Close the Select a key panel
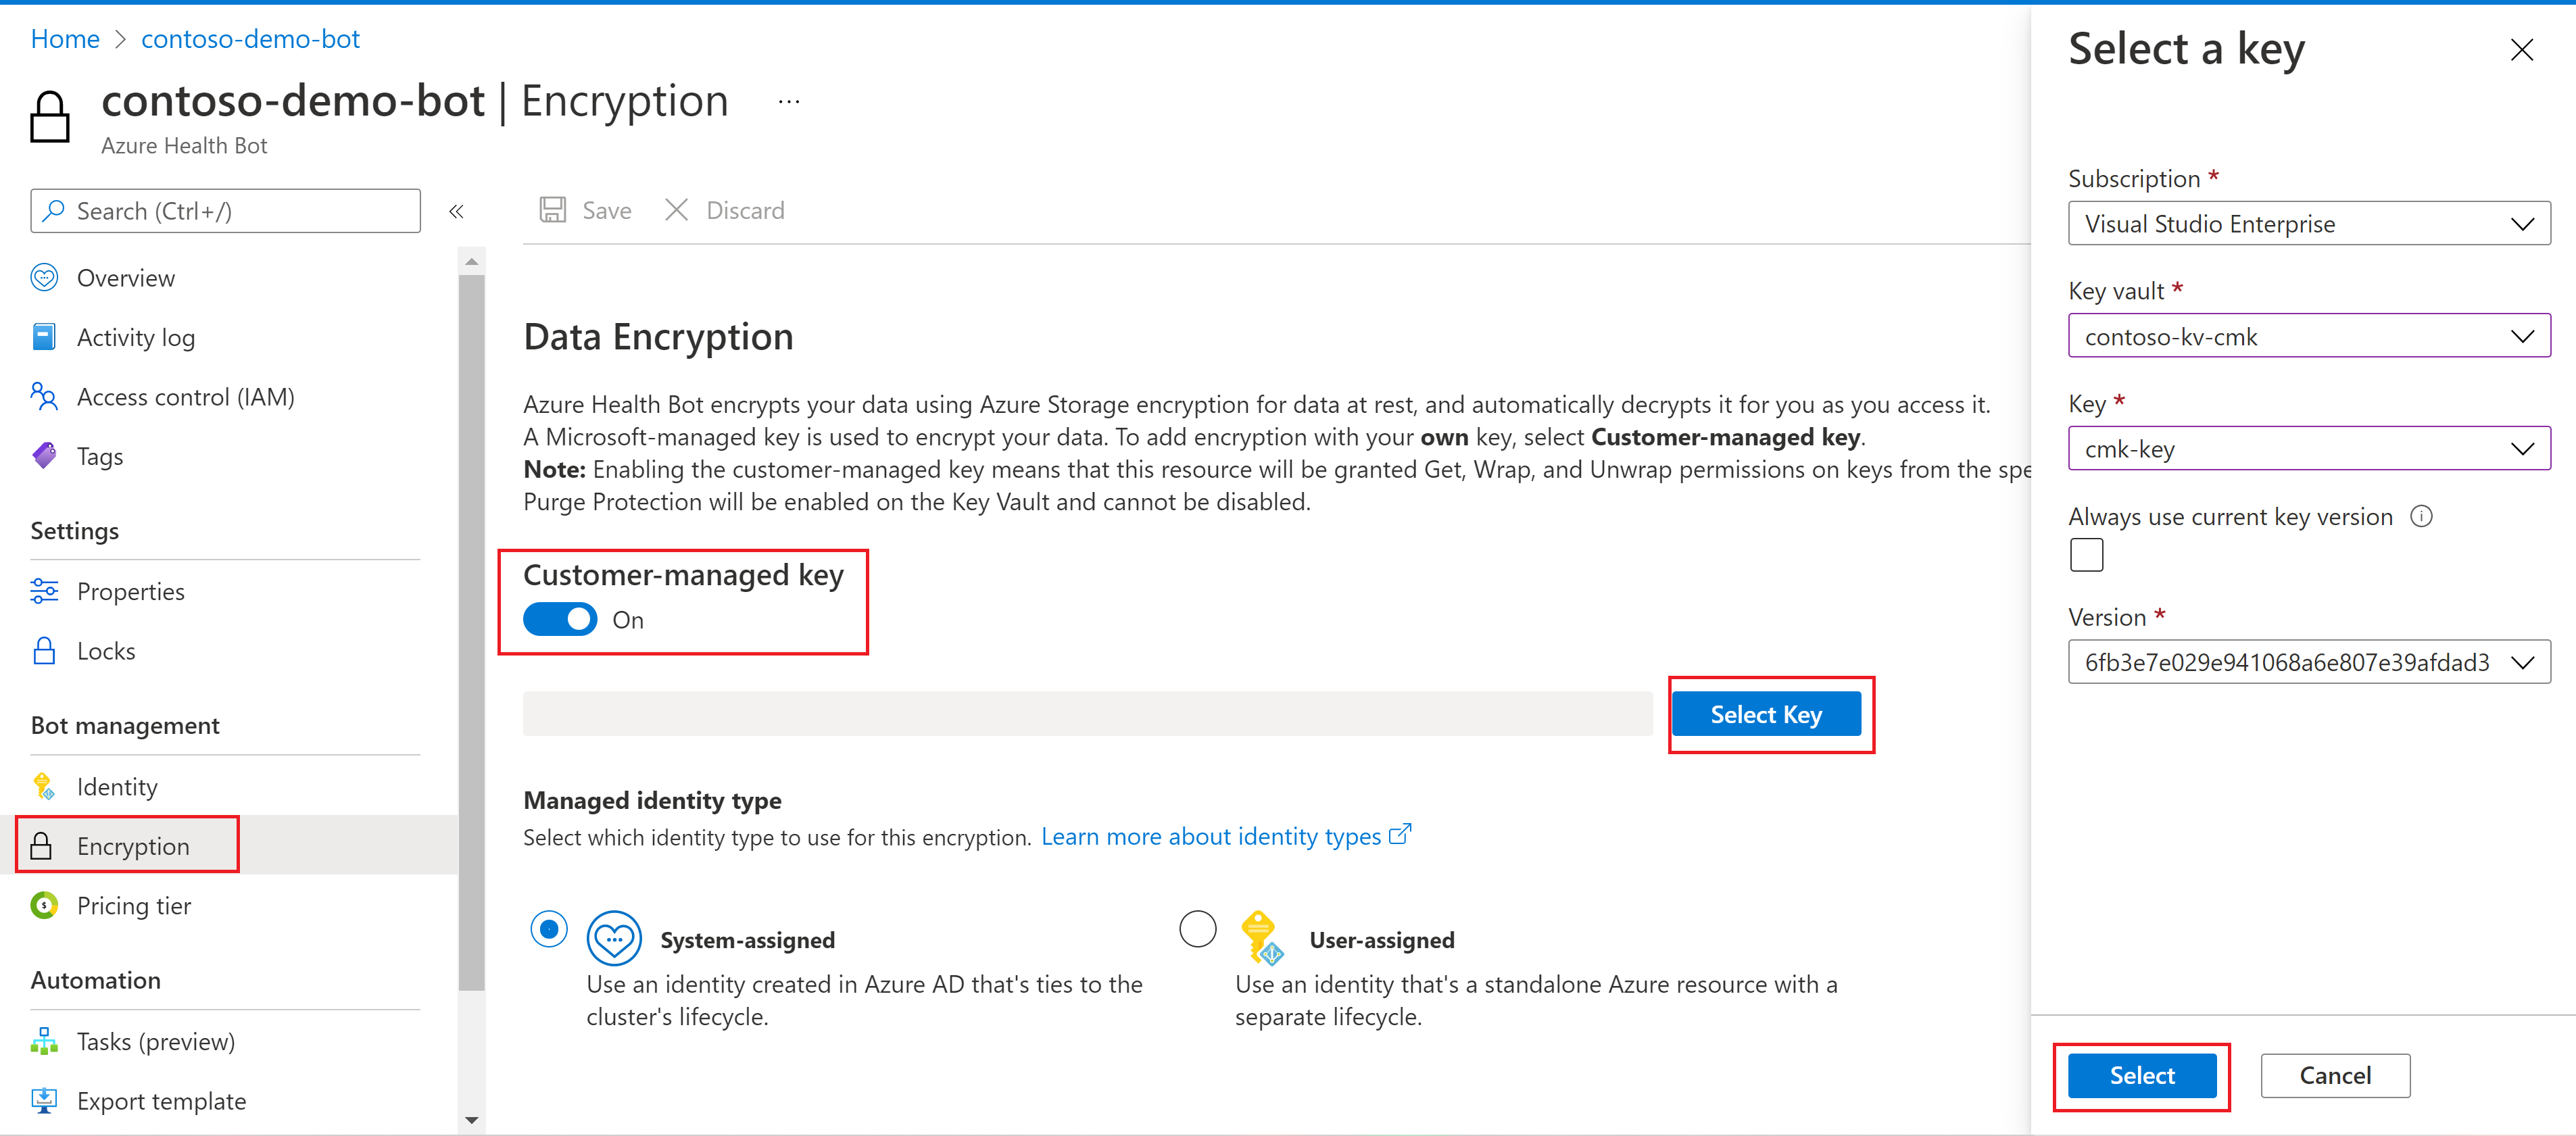Screen dimensions: 2576x1136 (2521, 49)
